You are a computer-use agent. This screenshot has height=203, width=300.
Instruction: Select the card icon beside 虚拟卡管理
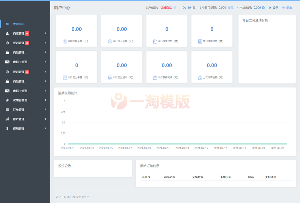7,62
